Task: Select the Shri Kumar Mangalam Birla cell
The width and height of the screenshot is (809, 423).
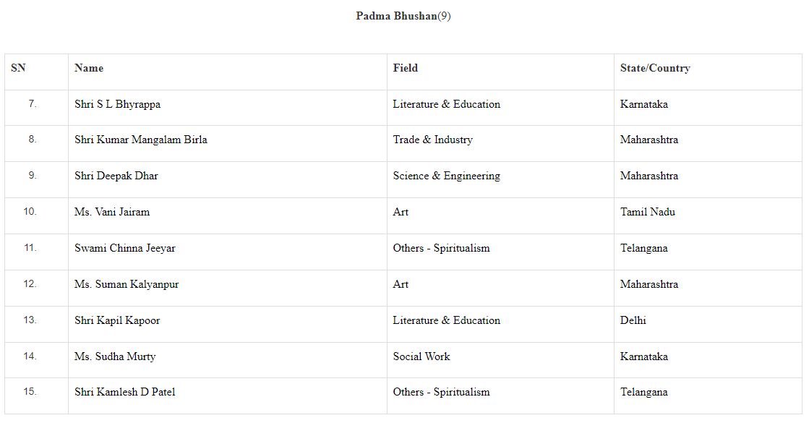Action: 140,140
